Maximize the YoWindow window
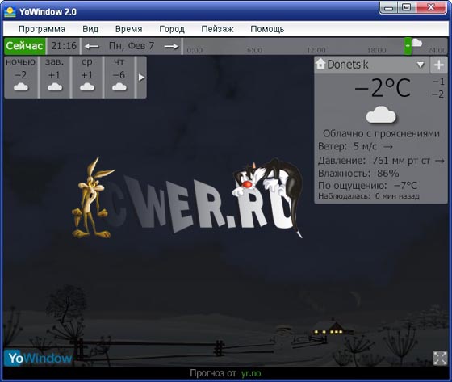452x382 pixels. point(407,7)
